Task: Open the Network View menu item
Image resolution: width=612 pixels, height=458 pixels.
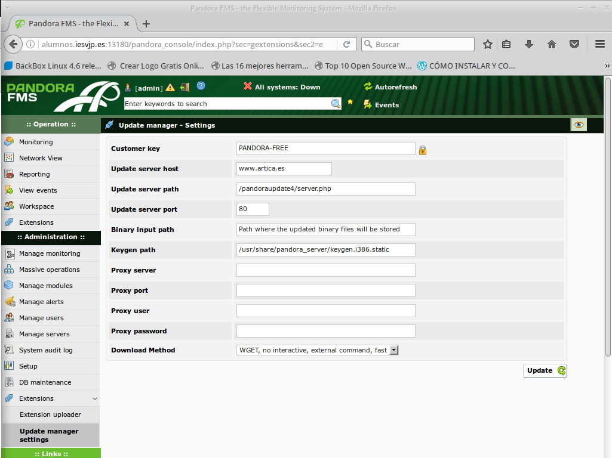Action: 41,158
